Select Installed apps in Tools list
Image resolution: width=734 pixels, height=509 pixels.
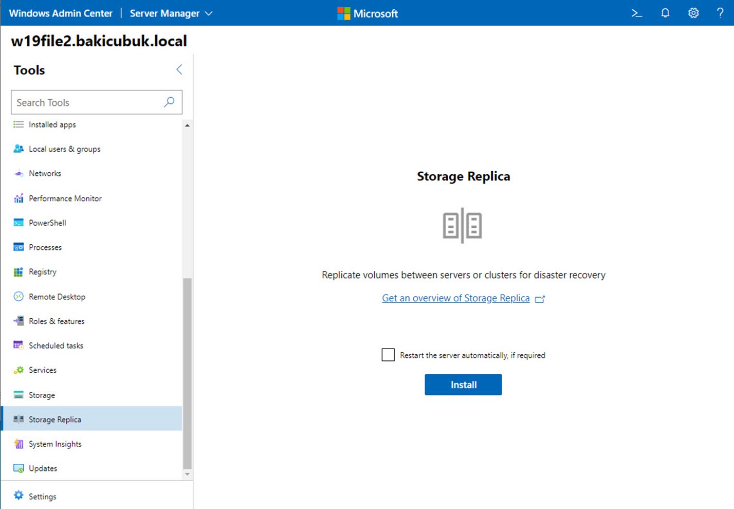[x=52, y=124]
